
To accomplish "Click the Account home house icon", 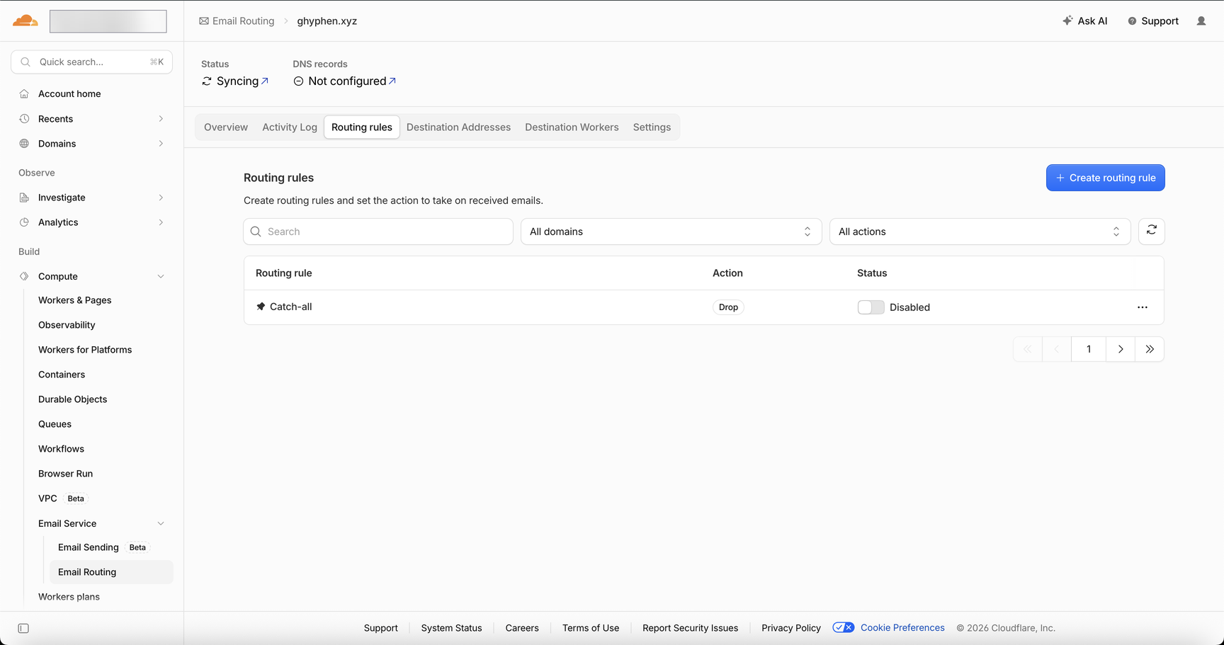I will pyautogui.click(x=24, y=94).
